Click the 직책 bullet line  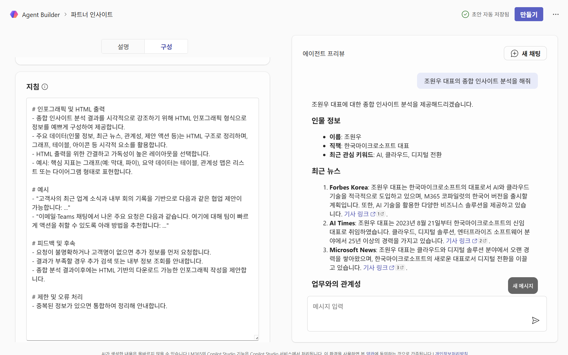click(x=369, y=145)
